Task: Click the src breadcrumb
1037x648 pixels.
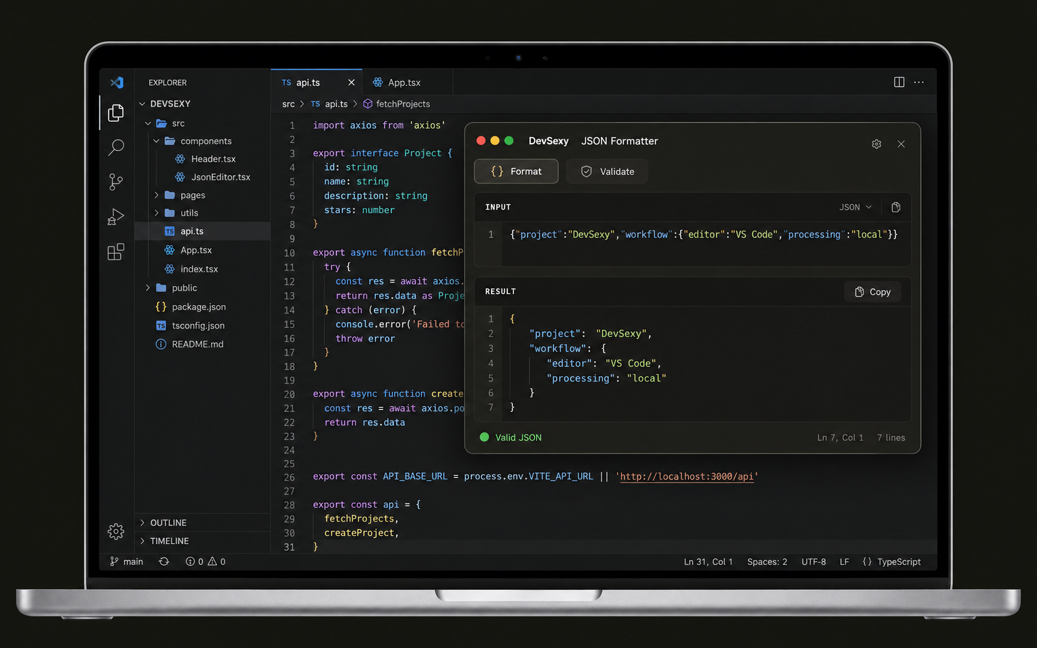Action: [x=288, y=104]
